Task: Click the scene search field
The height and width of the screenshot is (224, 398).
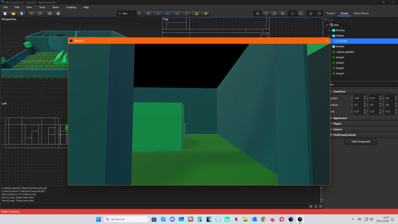Action: point(363,19)
